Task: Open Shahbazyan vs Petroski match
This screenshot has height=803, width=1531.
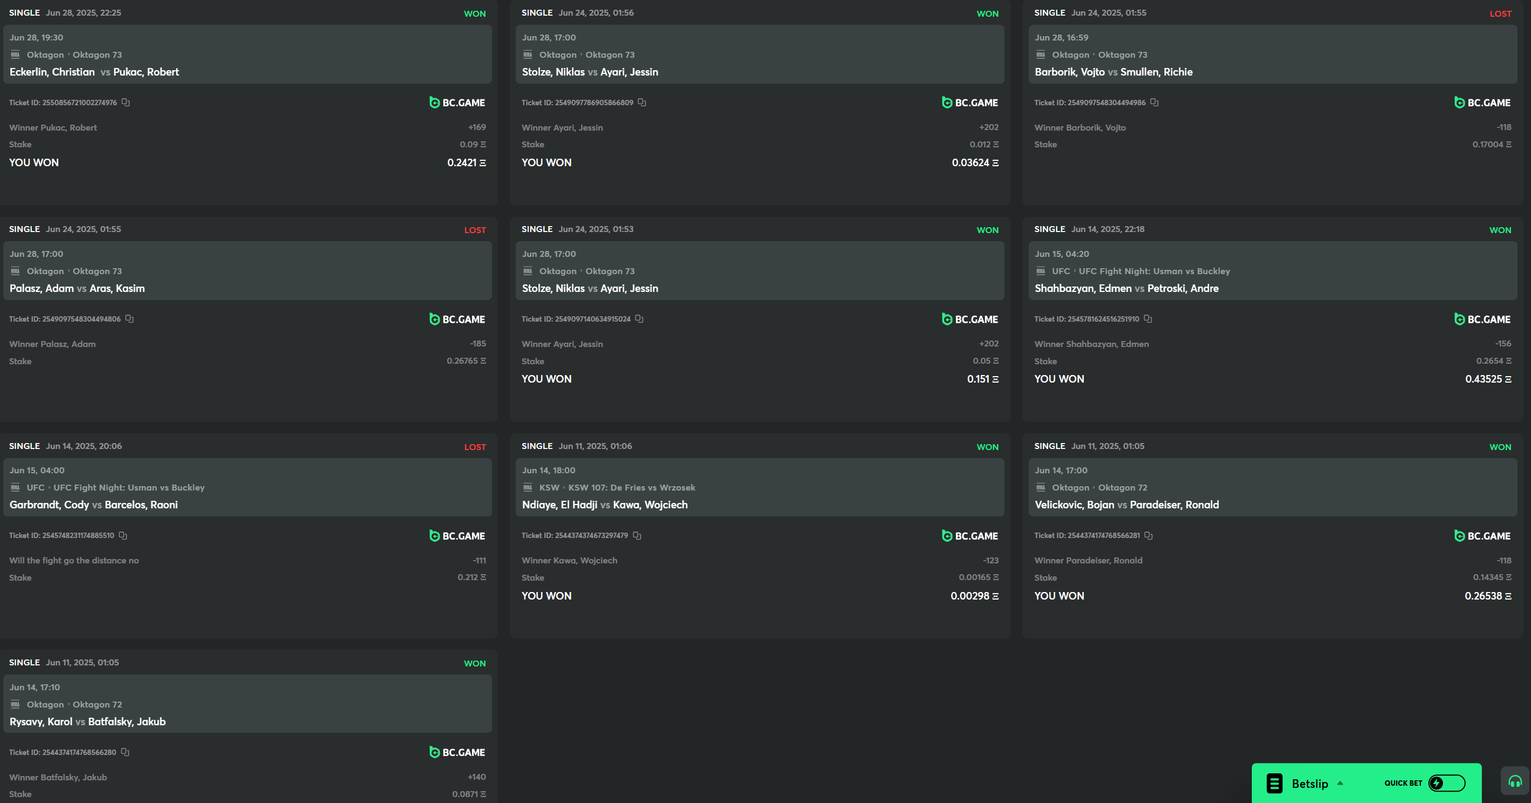Action: coord(1127,288)
